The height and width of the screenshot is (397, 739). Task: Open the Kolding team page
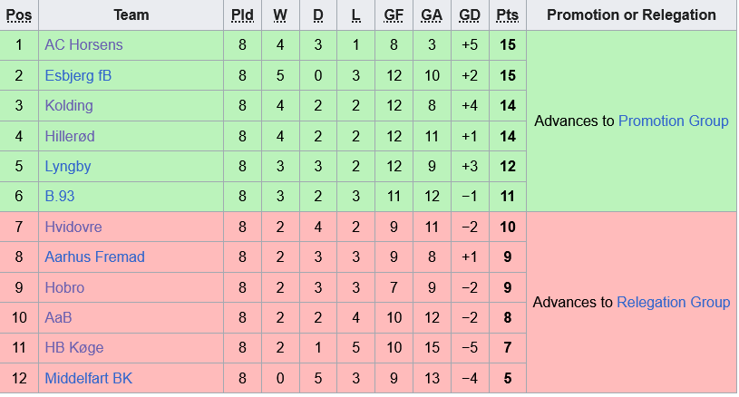[x=69, y=105]
